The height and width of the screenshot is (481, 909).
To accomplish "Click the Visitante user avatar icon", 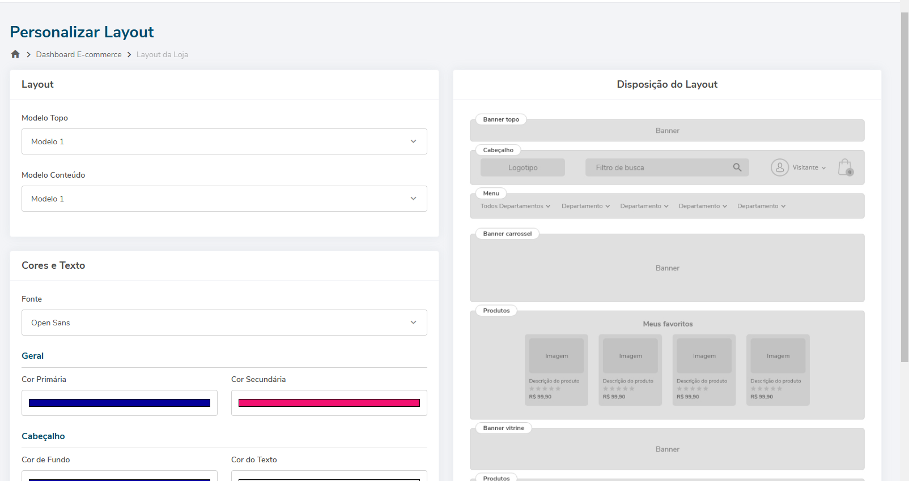I will (x=780, y=168).
